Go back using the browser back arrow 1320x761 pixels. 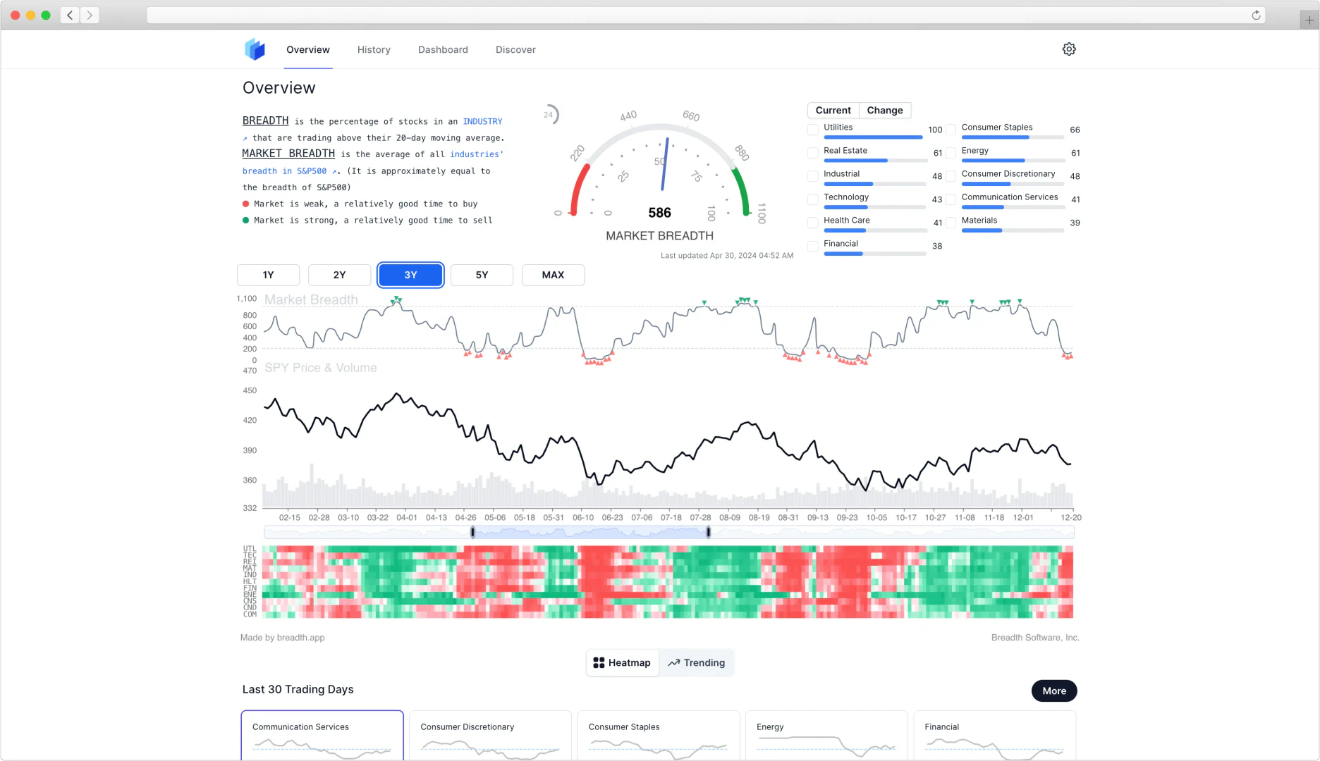click(x=70, y=16)
